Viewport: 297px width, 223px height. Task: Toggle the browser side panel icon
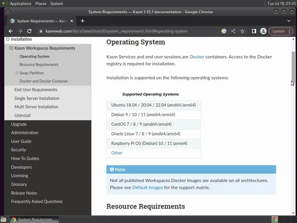click(254, 31)
